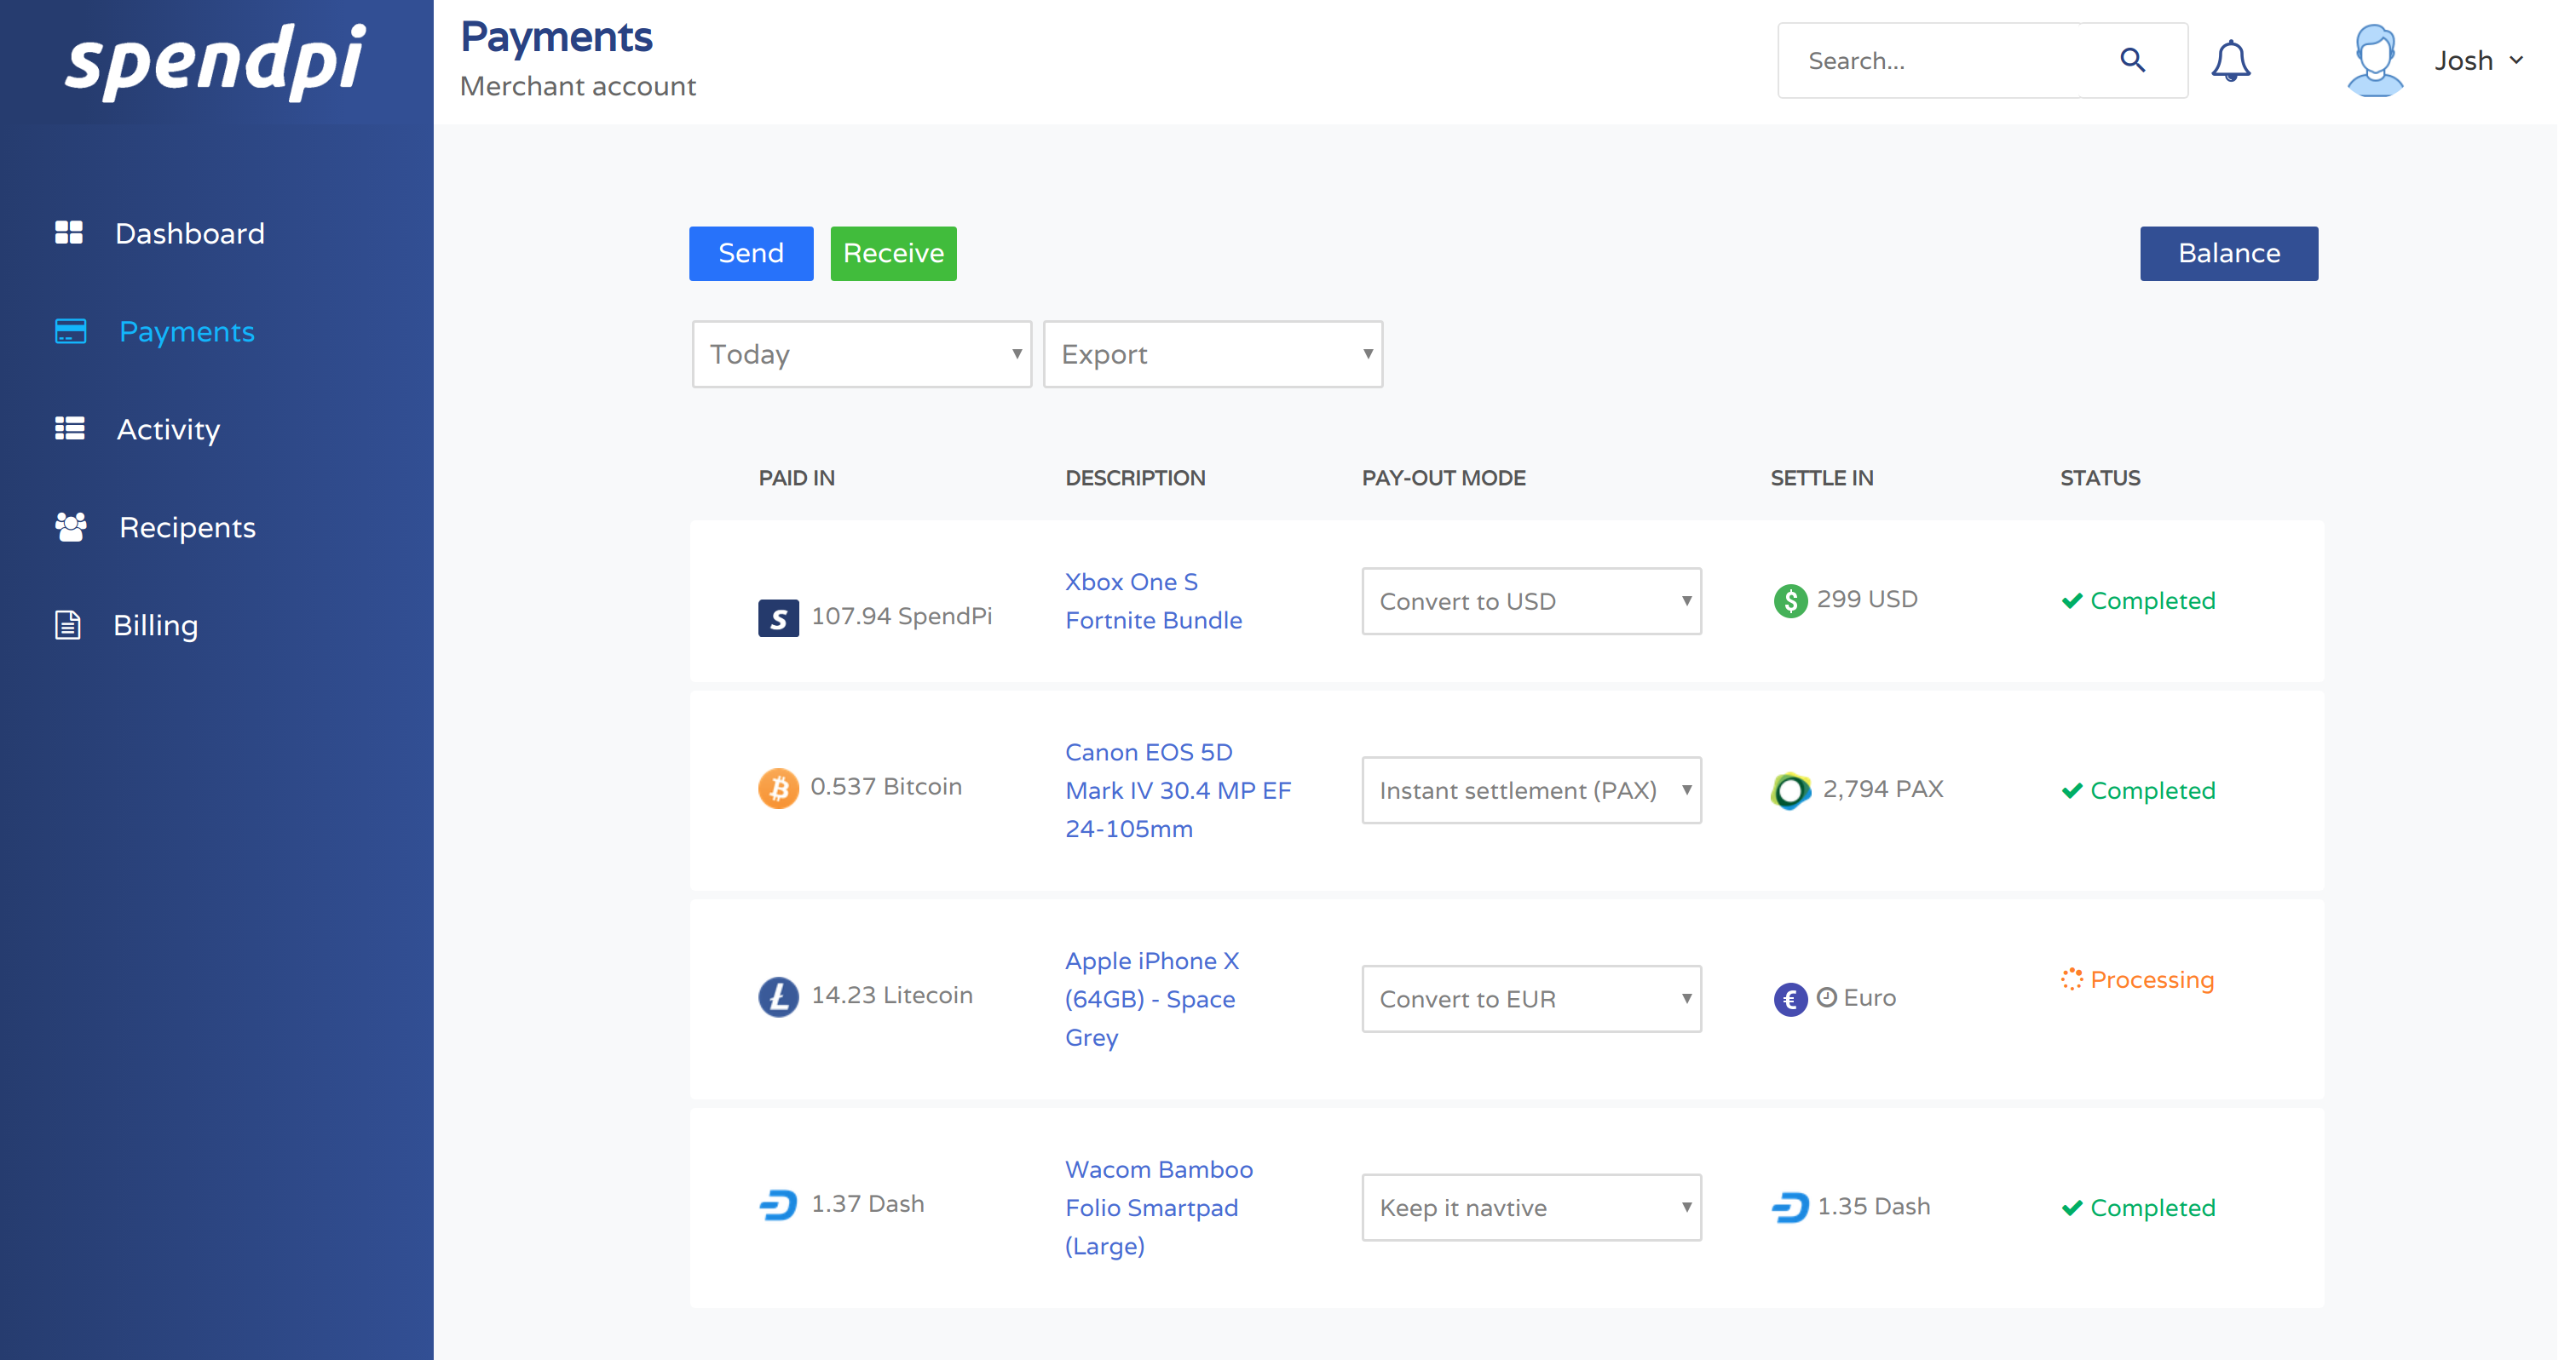2576x1360 pixels.
Task: Open the Export dropdown
Action: coord(1212,353)
